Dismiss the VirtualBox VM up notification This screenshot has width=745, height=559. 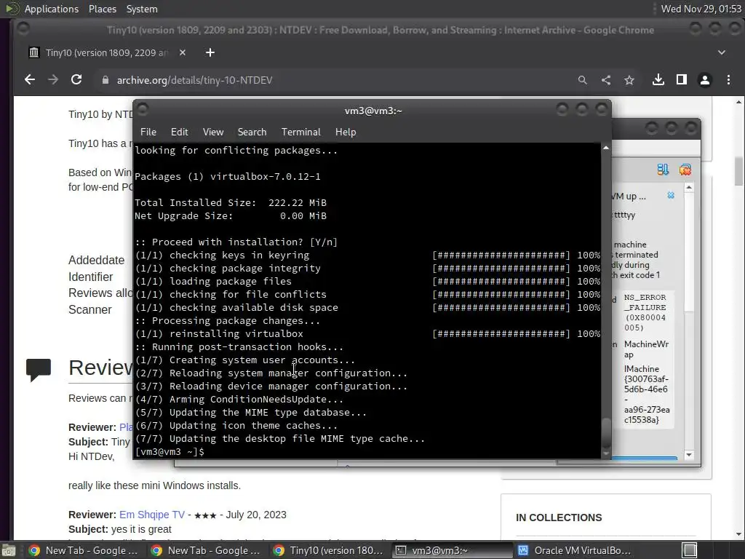[670, 195]
